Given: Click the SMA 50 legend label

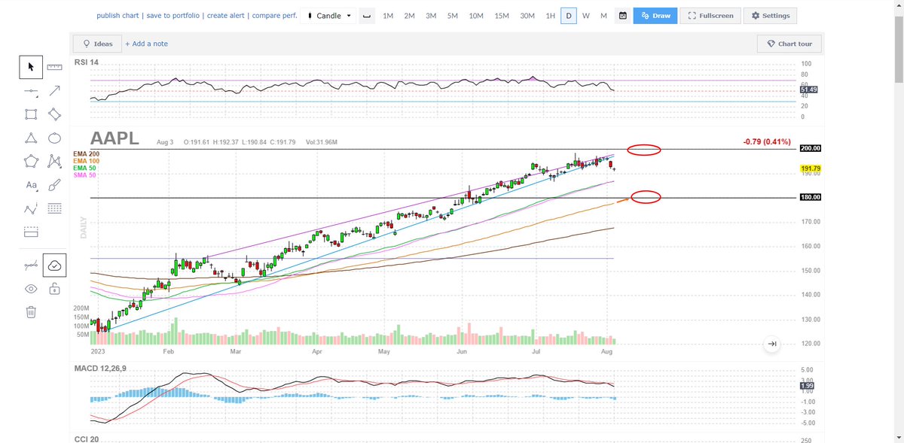Looking at the screenshot, I should [x=84, y=174].
